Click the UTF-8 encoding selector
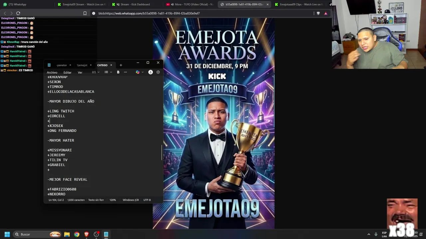The image size is (426, 239). click(147, 200)
